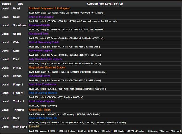This screenshot has height=134, width=182.
Task: Click Chest stats line with 385 Armor
Action: pos(66,38)
